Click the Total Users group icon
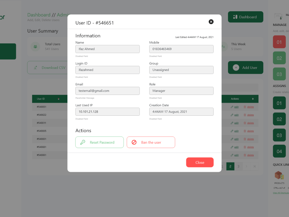This screenshot has width=289, height=217. [35, 47]
